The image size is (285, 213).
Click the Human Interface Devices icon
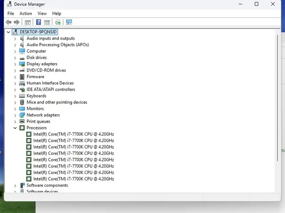pyautogui.click(x=22, y=83)
